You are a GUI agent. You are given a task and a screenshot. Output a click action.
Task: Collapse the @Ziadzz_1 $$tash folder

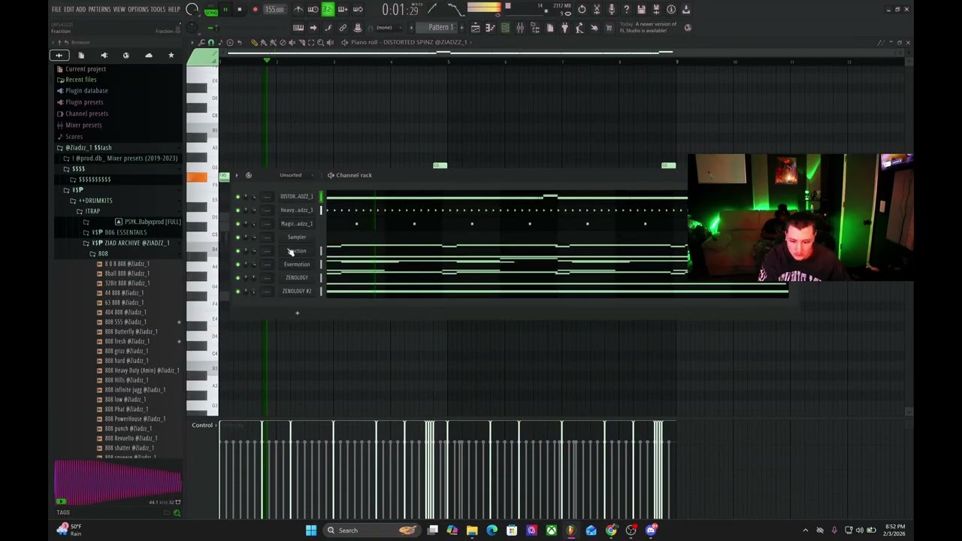88,148
